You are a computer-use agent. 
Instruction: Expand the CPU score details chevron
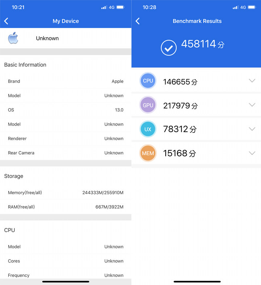[252, 81]
